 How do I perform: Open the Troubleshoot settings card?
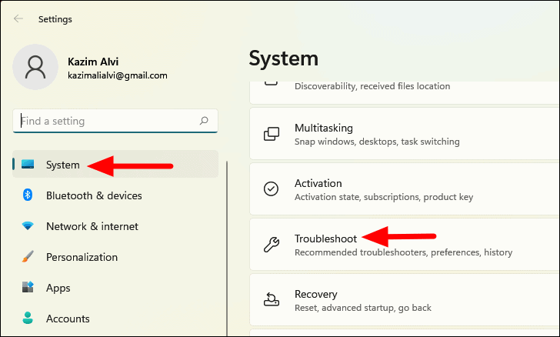(405, 245)
